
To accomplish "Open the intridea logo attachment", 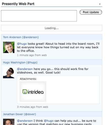I will [x=33, y=91].
